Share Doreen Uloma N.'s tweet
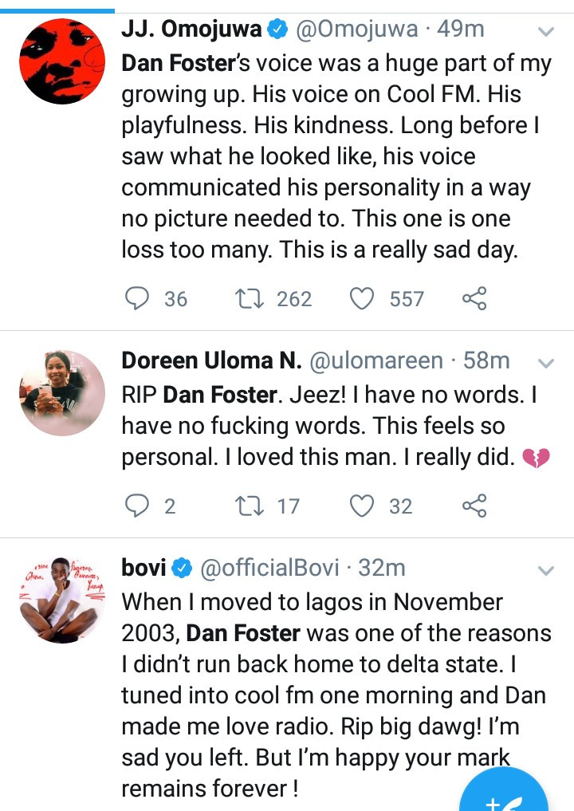Viewport: 574px width, 811px height. click(474, 506)
